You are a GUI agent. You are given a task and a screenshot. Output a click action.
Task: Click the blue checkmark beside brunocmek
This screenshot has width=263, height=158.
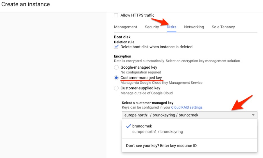pyautogui.click(x=128, y=126)
